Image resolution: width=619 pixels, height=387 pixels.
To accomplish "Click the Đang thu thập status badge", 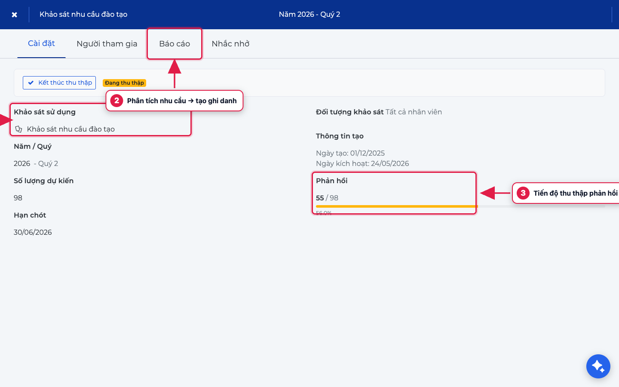I will (x=124, y=83).
